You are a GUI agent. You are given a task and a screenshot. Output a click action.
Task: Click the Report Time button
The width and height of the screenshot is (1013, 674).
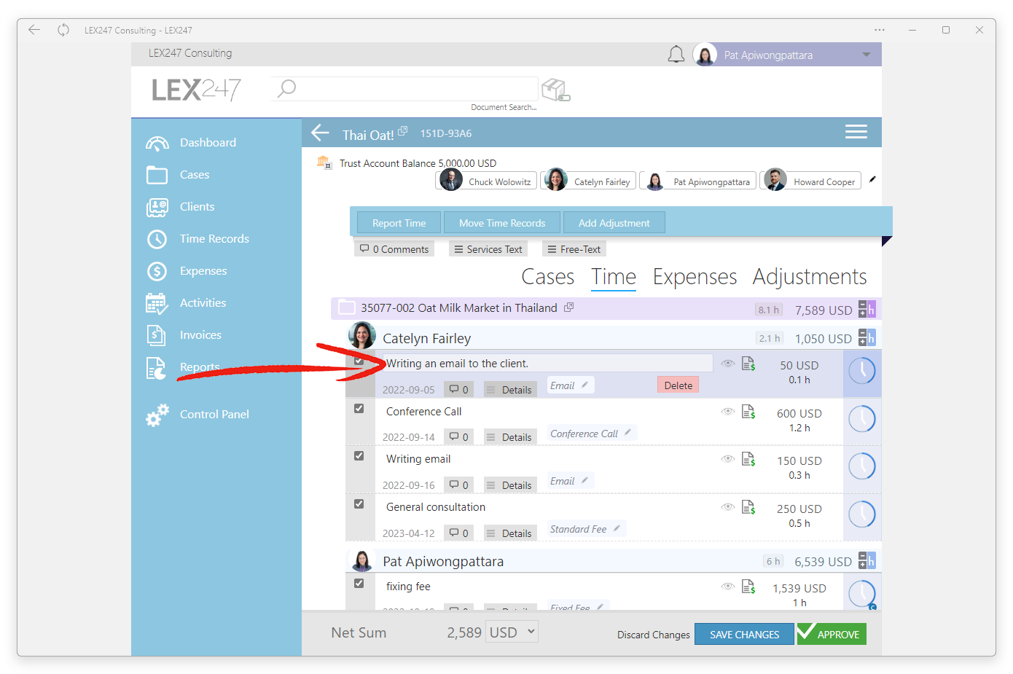(x=399, y=223)
